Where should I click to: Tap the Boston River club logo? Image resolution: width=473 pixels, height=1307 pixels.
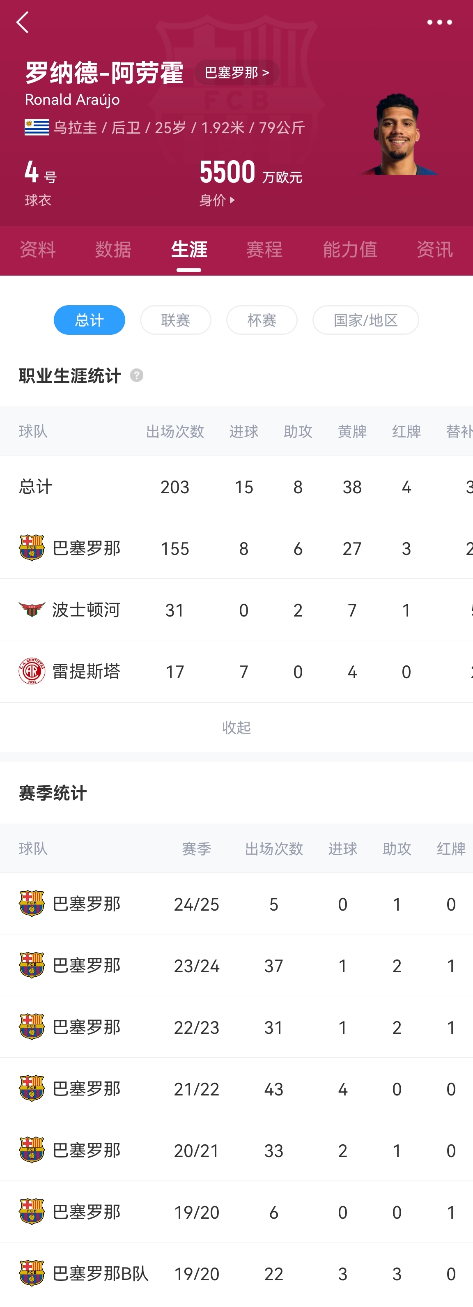point(32,610)
